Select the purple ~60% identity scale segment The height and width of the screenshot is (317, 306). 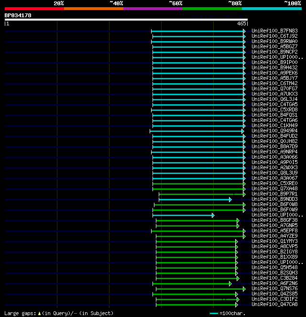[x=153, y=9]
